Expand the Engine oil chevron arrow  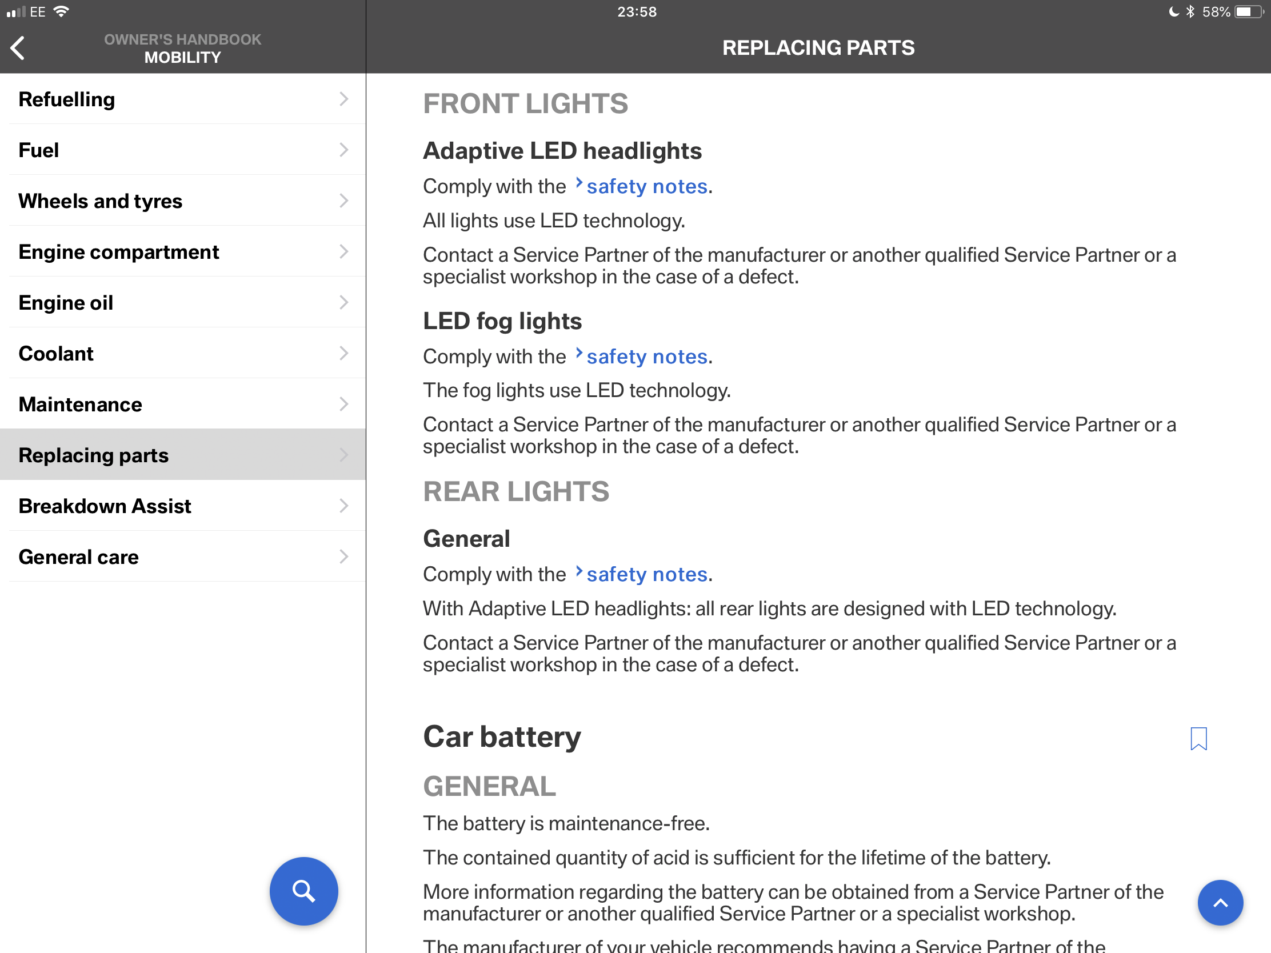343,303
